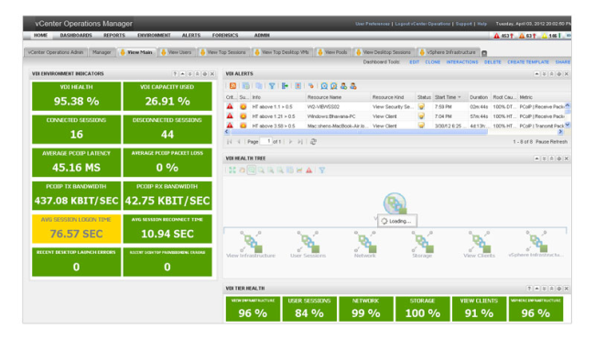Select the Storage node in health tree

[x=422, y=245]
